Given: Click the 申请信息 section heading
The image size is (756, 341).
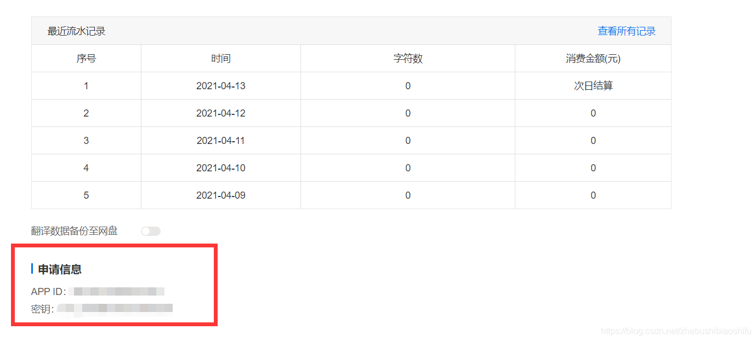Looking at the screenshot, I should click(60, 269).
